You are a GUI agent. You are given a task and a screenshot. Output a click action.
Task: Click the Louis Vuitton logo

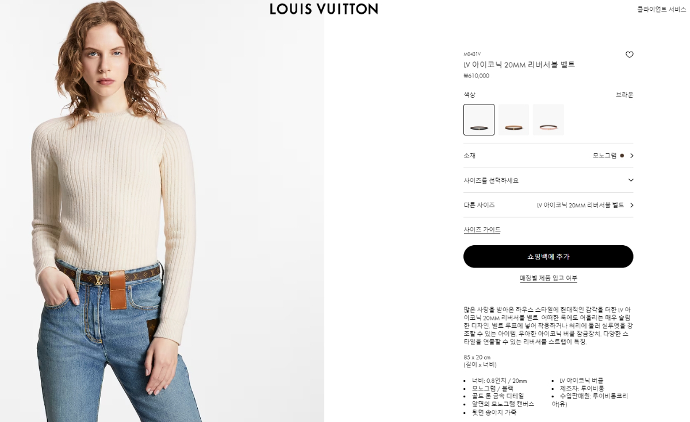coord(324,9)
